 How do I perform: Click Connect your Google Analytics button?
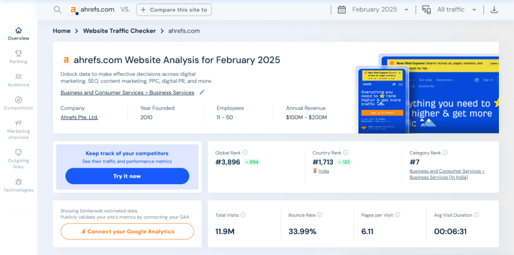127,231
